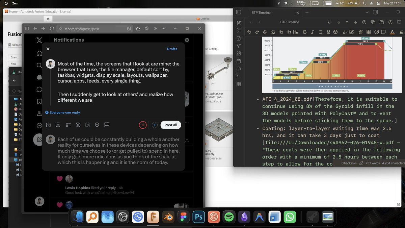Click Redo in the notes editor toolbar
405x228 pixels.
coord(257,32)
